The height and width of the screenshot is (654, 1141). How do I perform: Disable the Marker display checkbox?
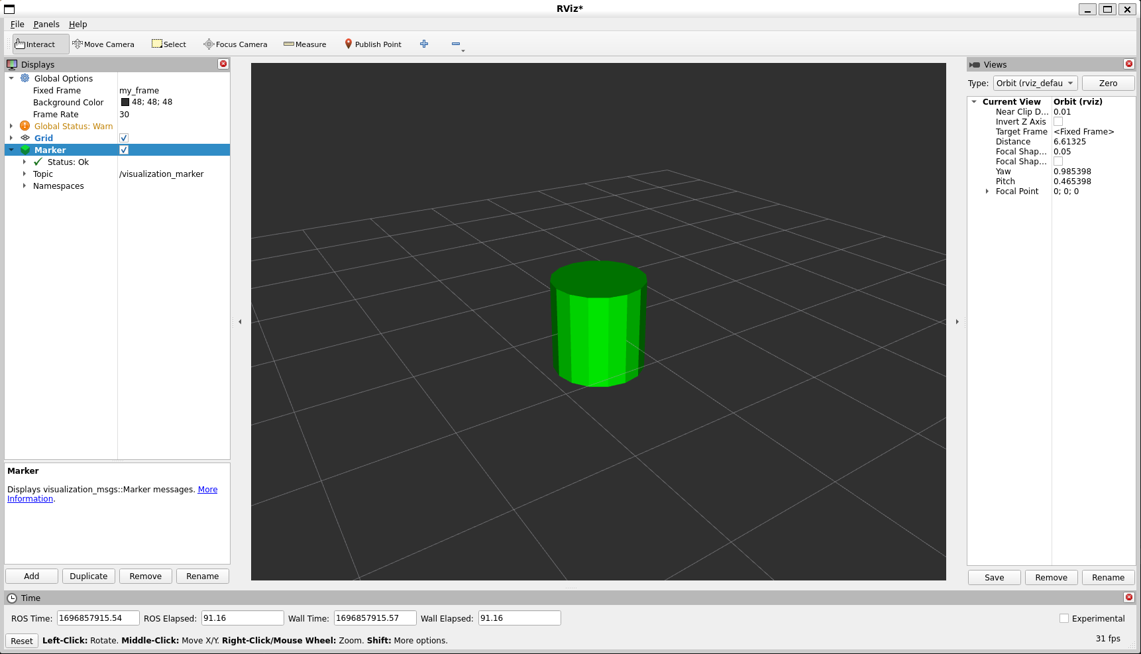124,150
